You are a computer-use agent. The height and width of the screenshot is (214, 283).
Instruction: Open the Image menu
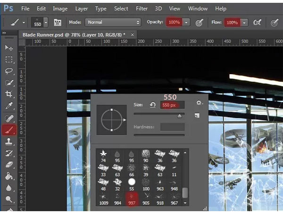(x=60, y=9)
